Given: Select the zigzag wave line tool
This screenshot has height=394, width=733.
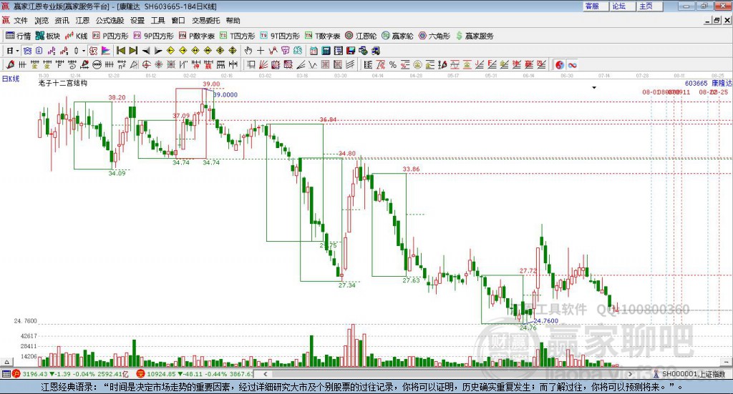Looking at the screenshot, I should click(x=313, y=64).
